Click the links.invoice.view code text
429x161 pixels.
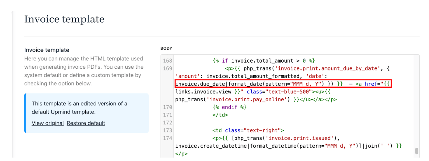pos(203,92)
